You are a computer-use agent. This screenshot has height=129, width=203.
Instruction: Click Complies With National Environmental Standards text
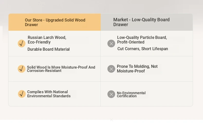point(49,94)
